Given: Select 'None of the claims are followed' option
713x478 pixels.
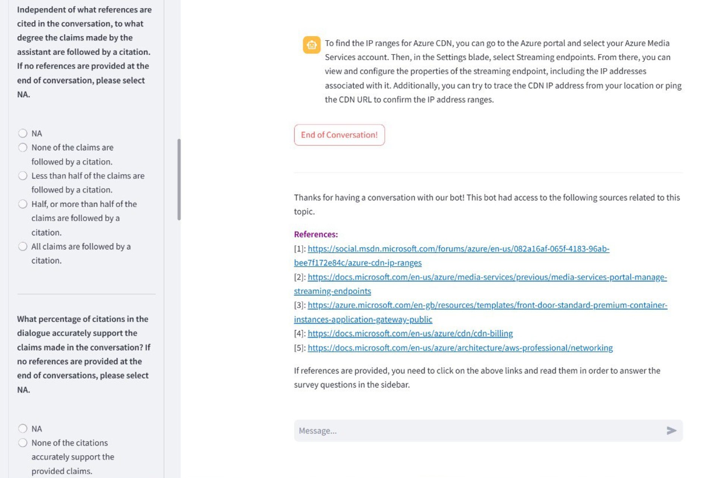Looking at the screenshot, I should click(23, 148).
